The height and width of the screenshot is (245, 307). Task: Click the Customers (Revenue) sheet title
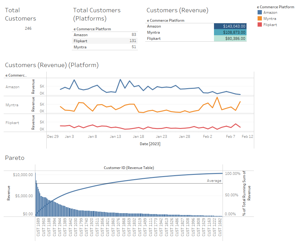[x=177, y=10]
